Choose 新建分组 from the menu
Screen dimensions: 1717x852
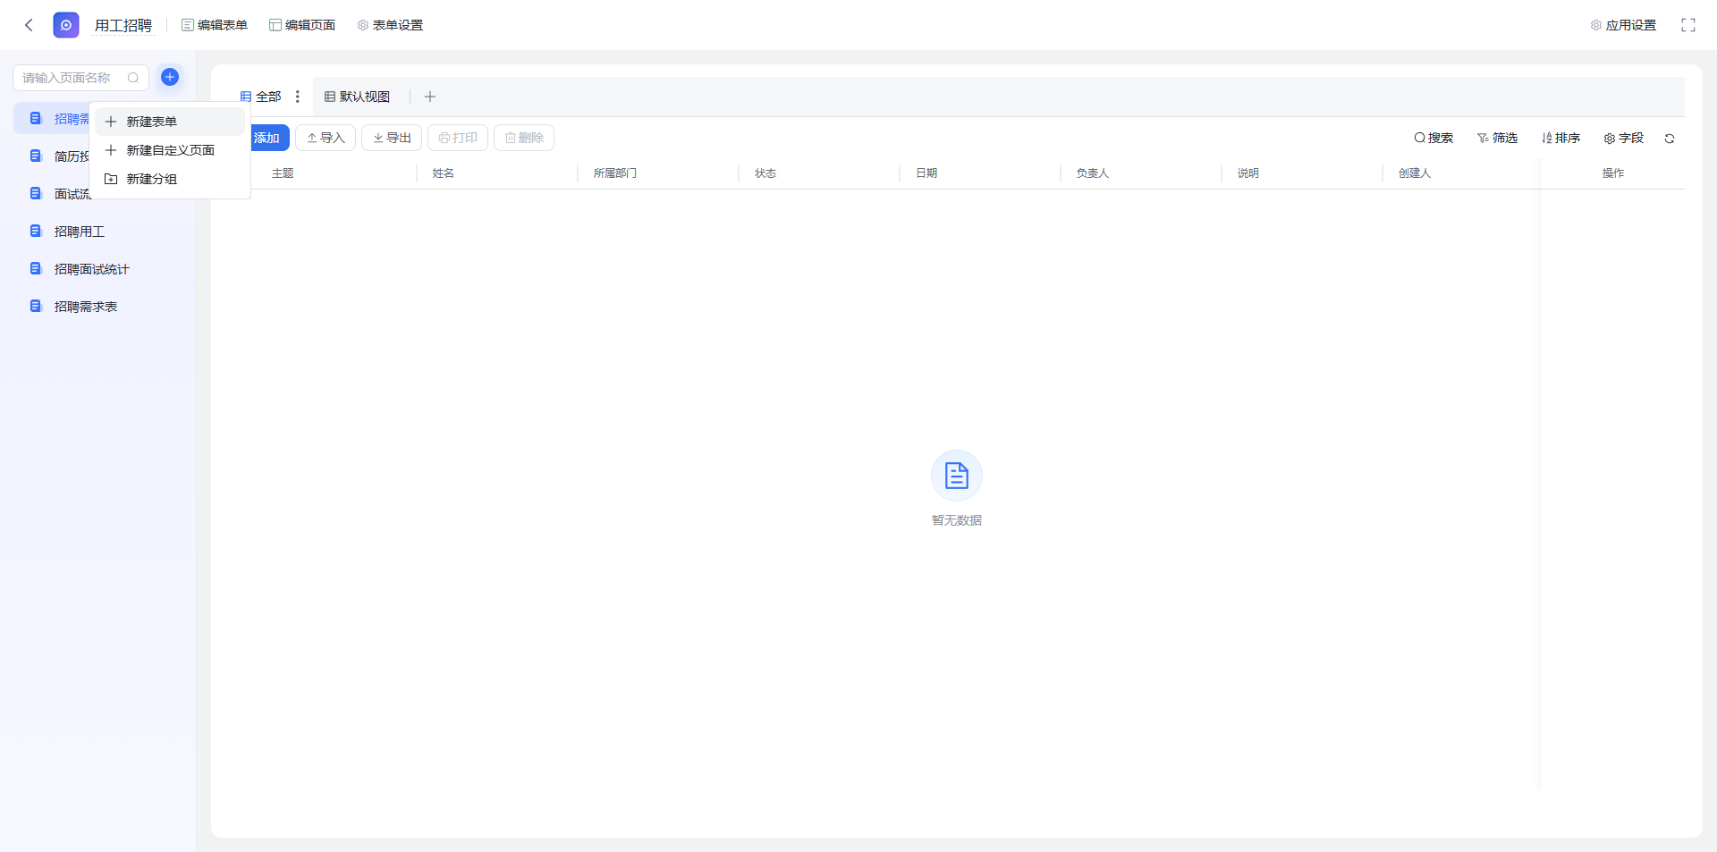pyautogui.click(x=170, y=179)
